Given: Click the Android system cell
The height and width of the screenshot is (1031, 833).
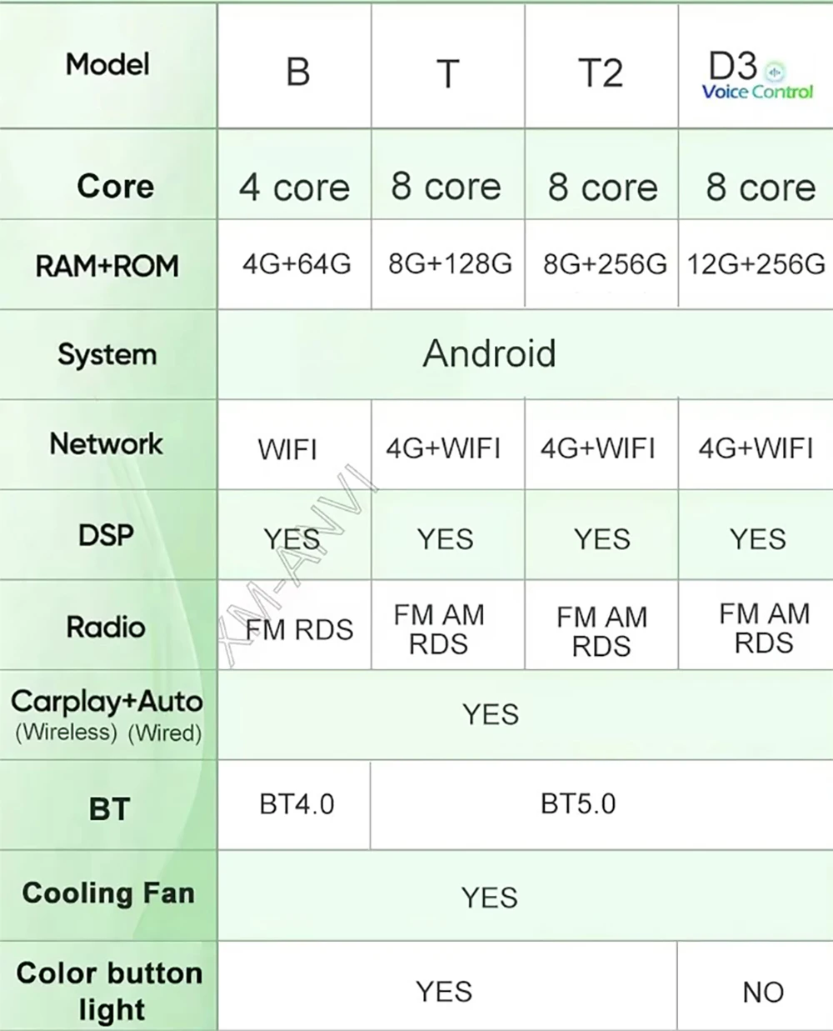Looking at the screenshot, I should click(x=489, y=353).
